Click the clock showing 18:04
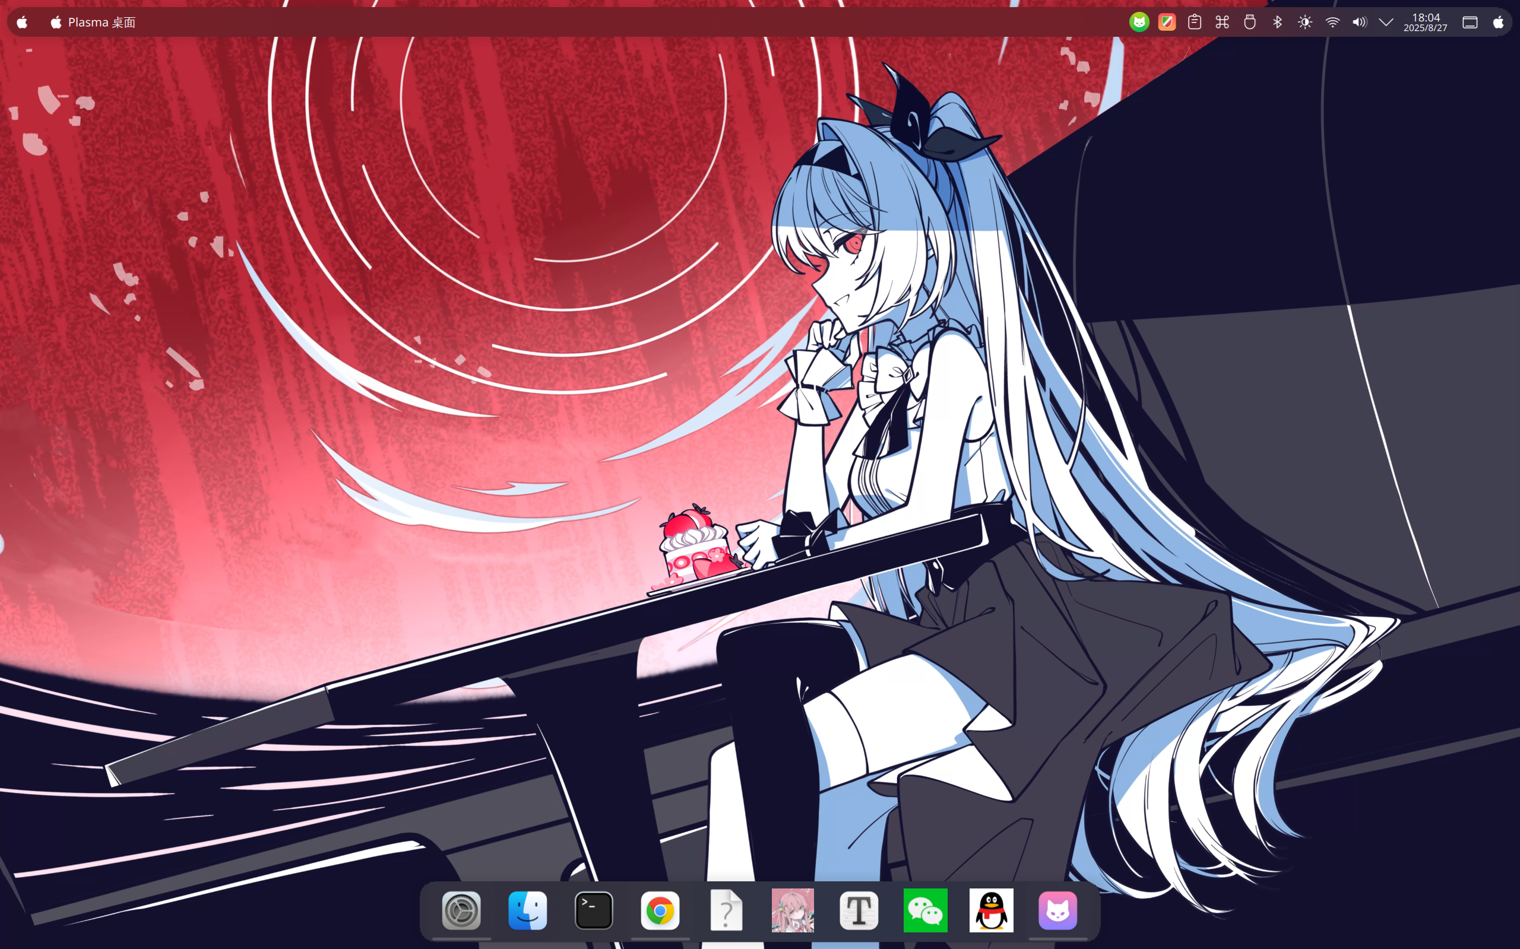 pos(1425,23)
